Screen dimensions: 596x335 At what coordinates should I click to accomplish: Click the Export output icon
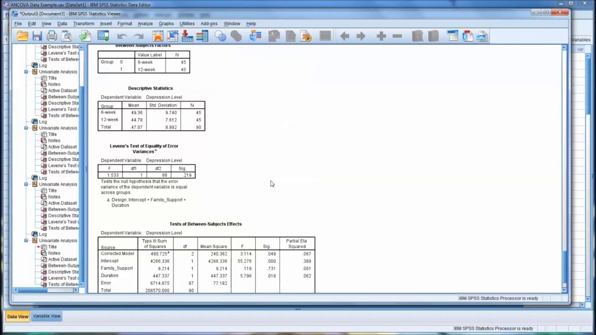85,36
